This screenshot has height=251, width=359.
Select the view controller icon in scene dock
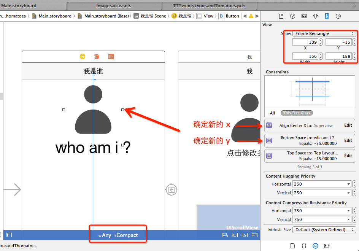click(83, 56)
